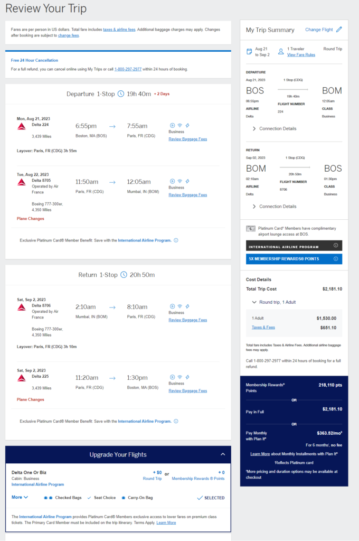Click info icon after departure International Airline Program
This screenshot has height=541, width=359.
pos(176,240)
